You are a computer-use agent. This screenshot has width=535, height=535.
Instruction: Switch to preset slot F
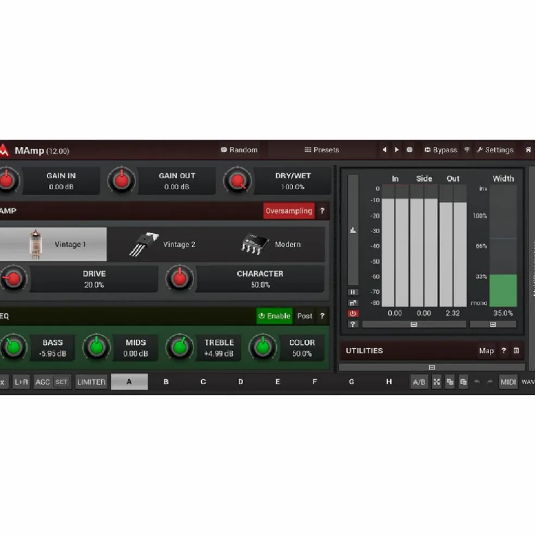coord(315,382)
